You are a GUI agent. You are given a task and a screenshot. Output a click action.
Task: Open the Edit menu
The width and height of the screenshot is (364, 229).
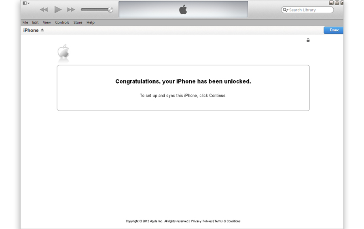(x=35, y=22)
